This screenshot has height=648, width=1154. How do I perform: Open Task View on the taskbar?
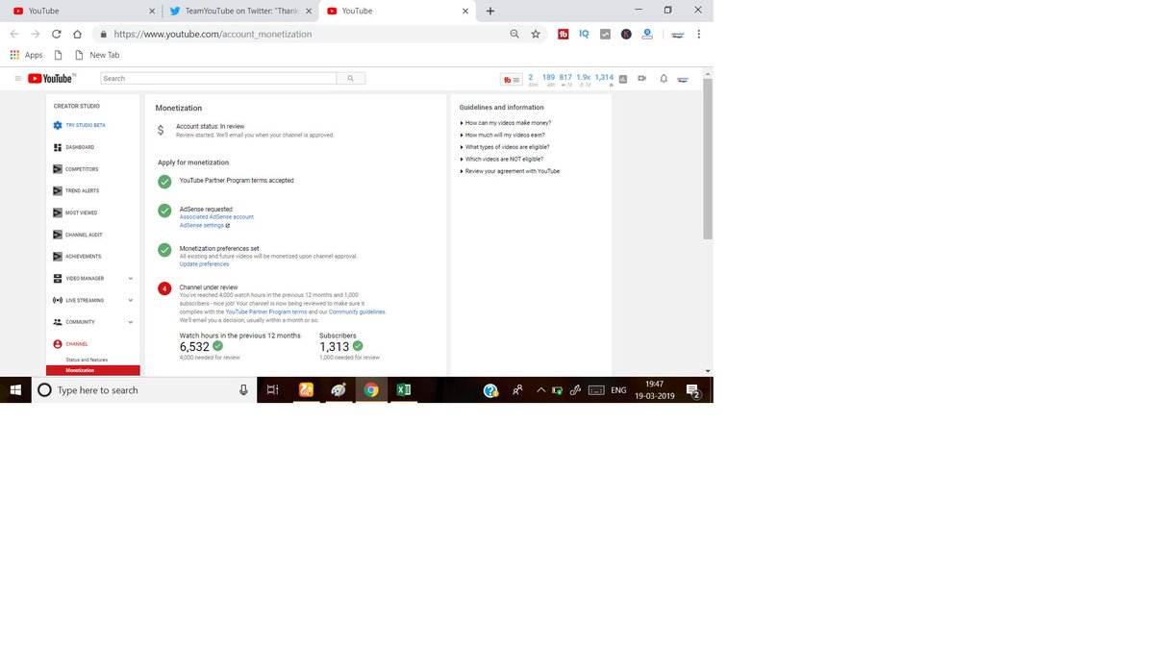[x=273, y=390]
